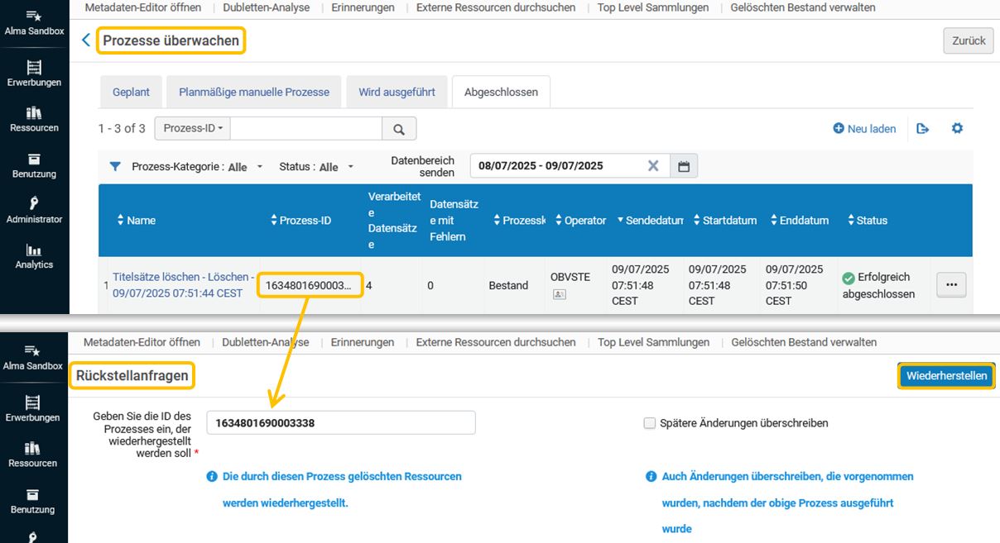Click Erinnerungen in top bar

pyautogui.click(x=363, y=7)
